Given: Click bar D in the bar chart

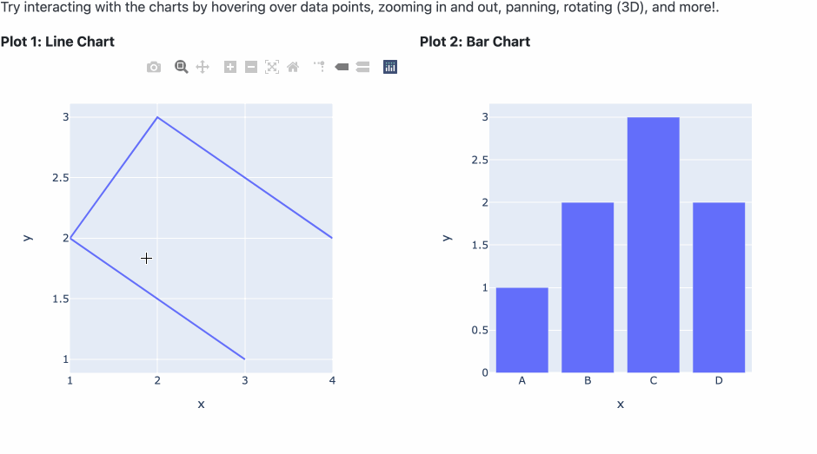Looking at the screenshot, I should pos(719,287).
